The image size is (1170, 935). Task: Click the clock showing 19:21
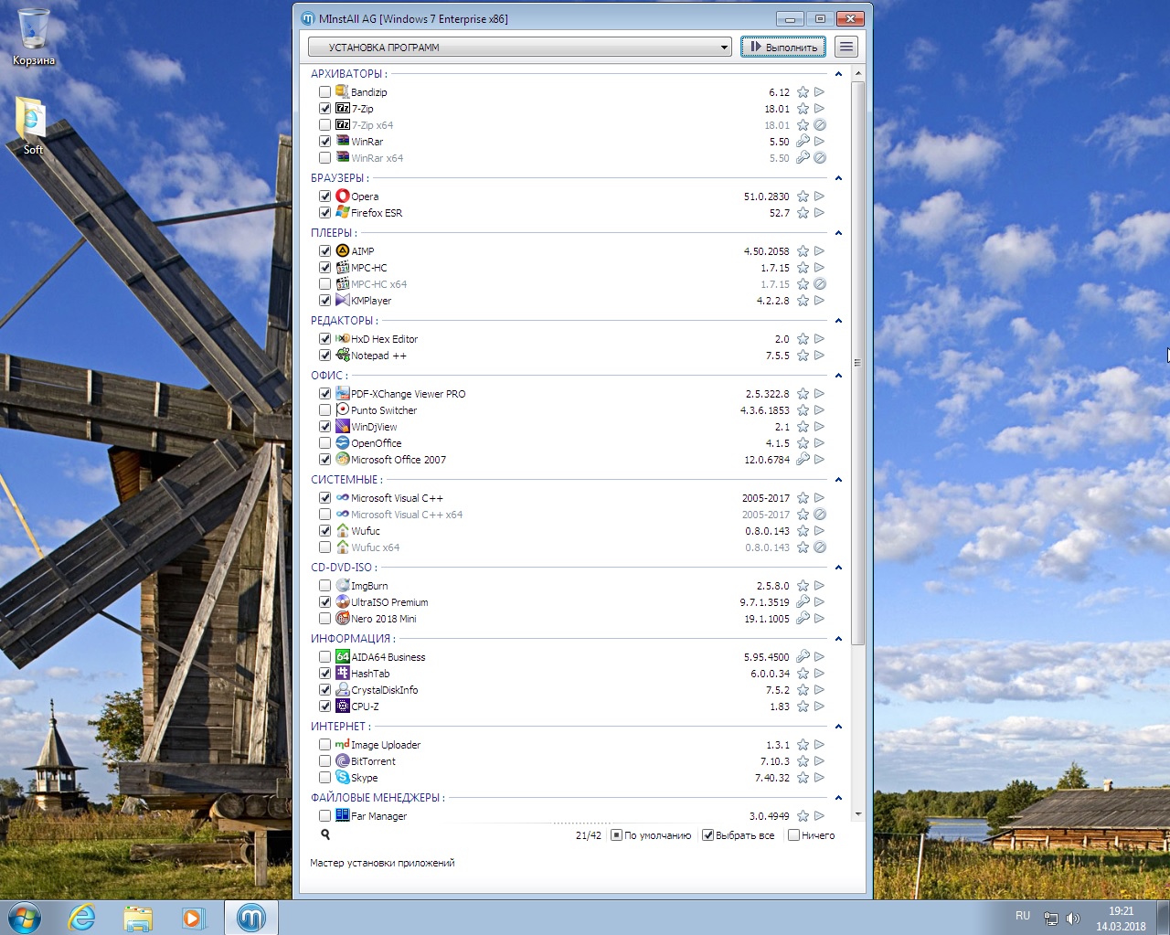(1121, 911)
